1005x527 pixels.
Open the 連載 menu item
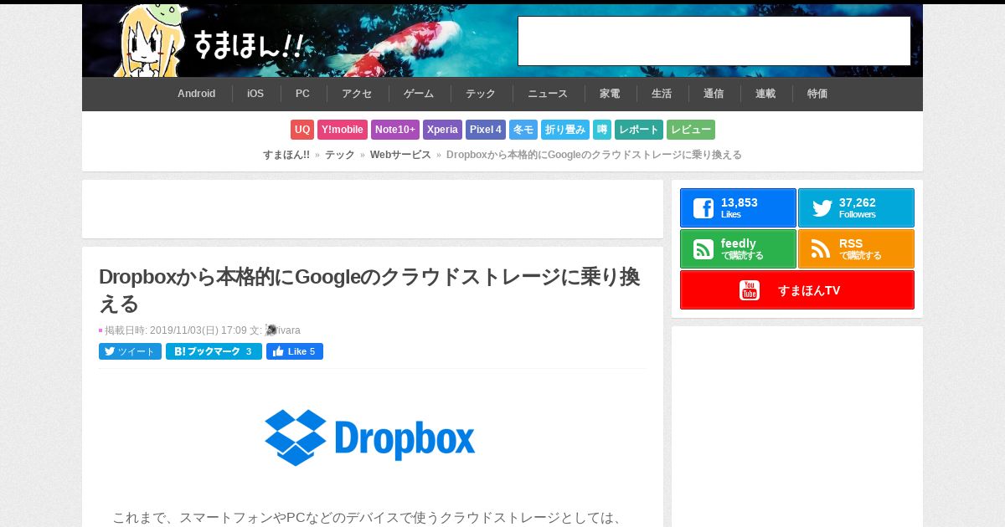pos(765,94)
